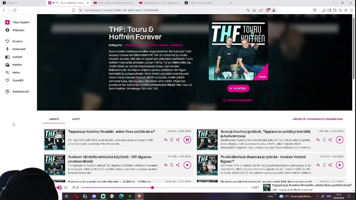Play the Puolivälierissä draamaa ja rytinää episode
The image size is (356, 200).
[x=340, y=165]
